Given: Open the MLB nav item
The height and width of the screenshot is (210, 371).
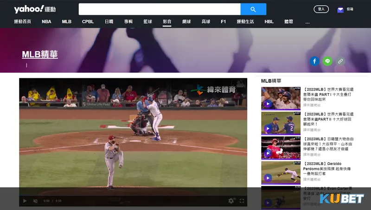Looking at the screenshot, I should coord(66,21).
